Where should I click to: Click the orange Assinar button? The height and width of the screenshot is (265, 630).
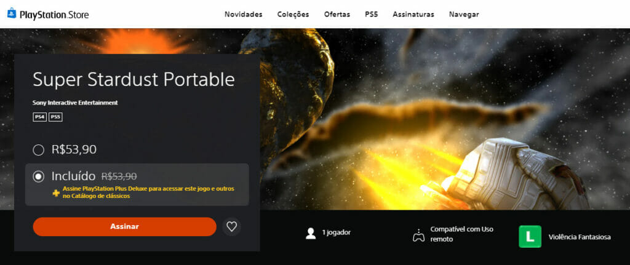(x=124, y=226)
